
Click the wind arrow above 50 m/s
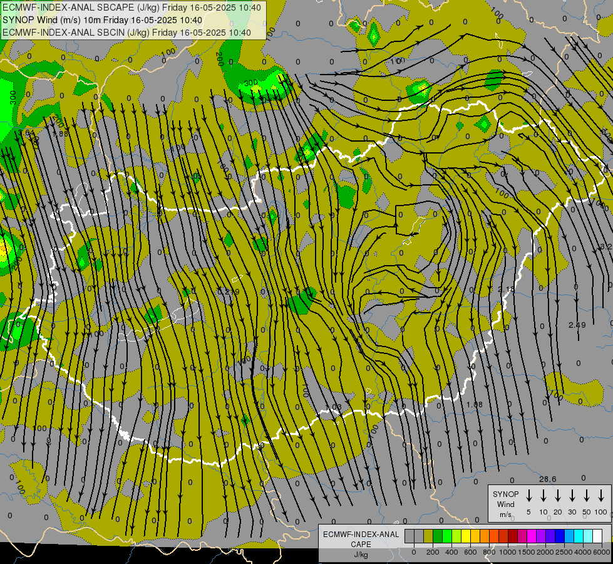[x=587, y=496]
